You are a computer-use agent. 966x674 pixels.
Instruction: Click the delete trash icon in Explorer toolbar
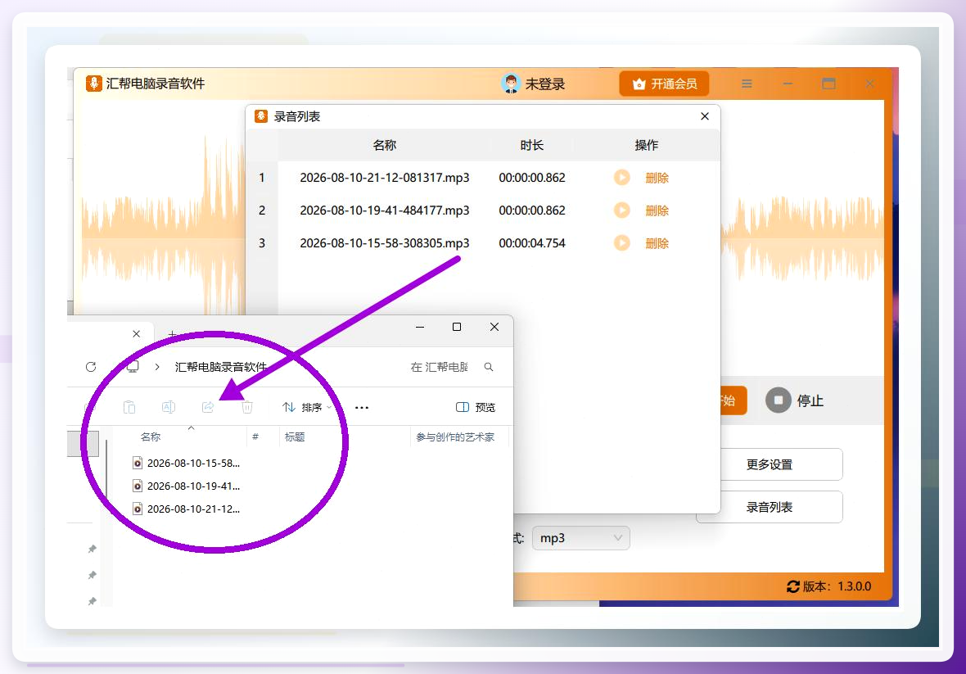[x=247, y=407]
